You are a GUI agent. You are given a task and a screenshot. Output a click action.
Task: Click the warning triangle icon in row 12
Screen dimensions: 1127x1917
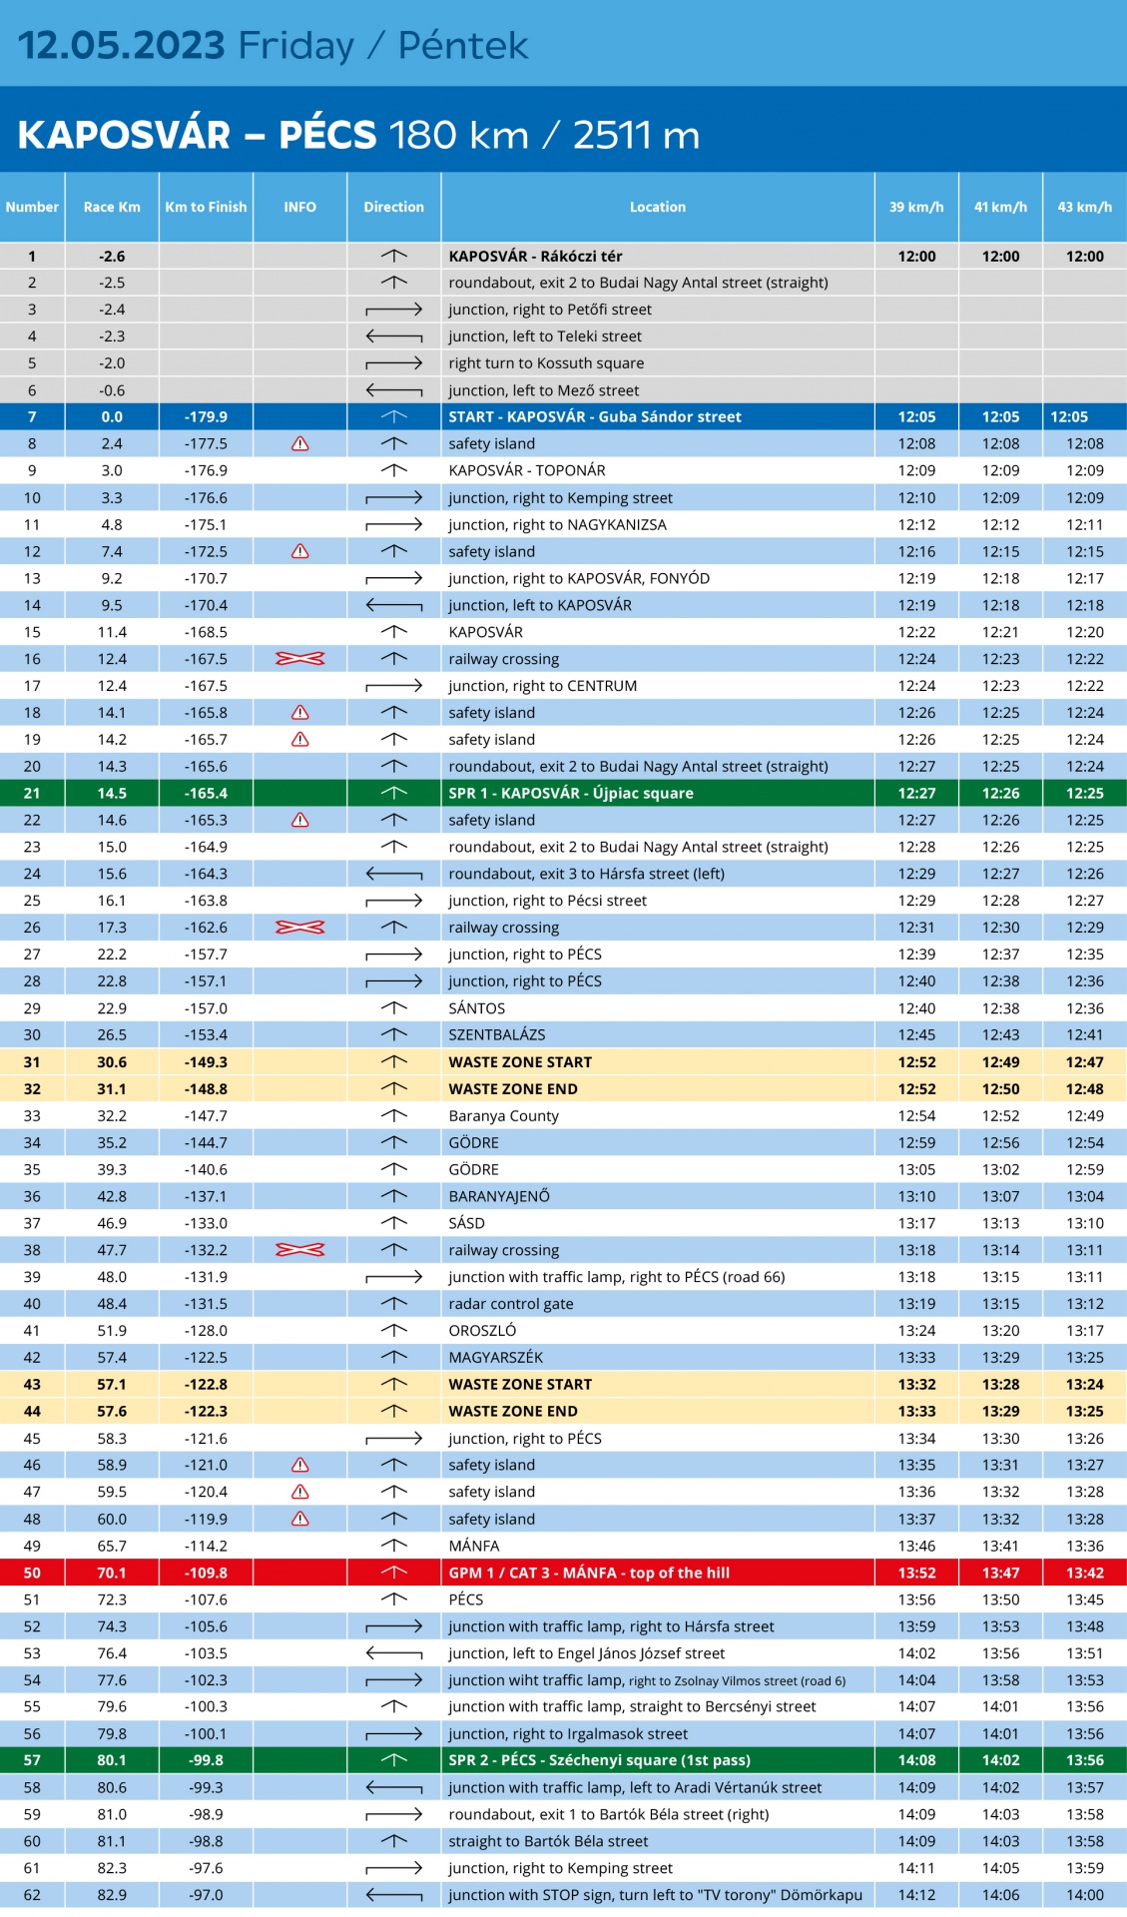[x=299, y=551]
